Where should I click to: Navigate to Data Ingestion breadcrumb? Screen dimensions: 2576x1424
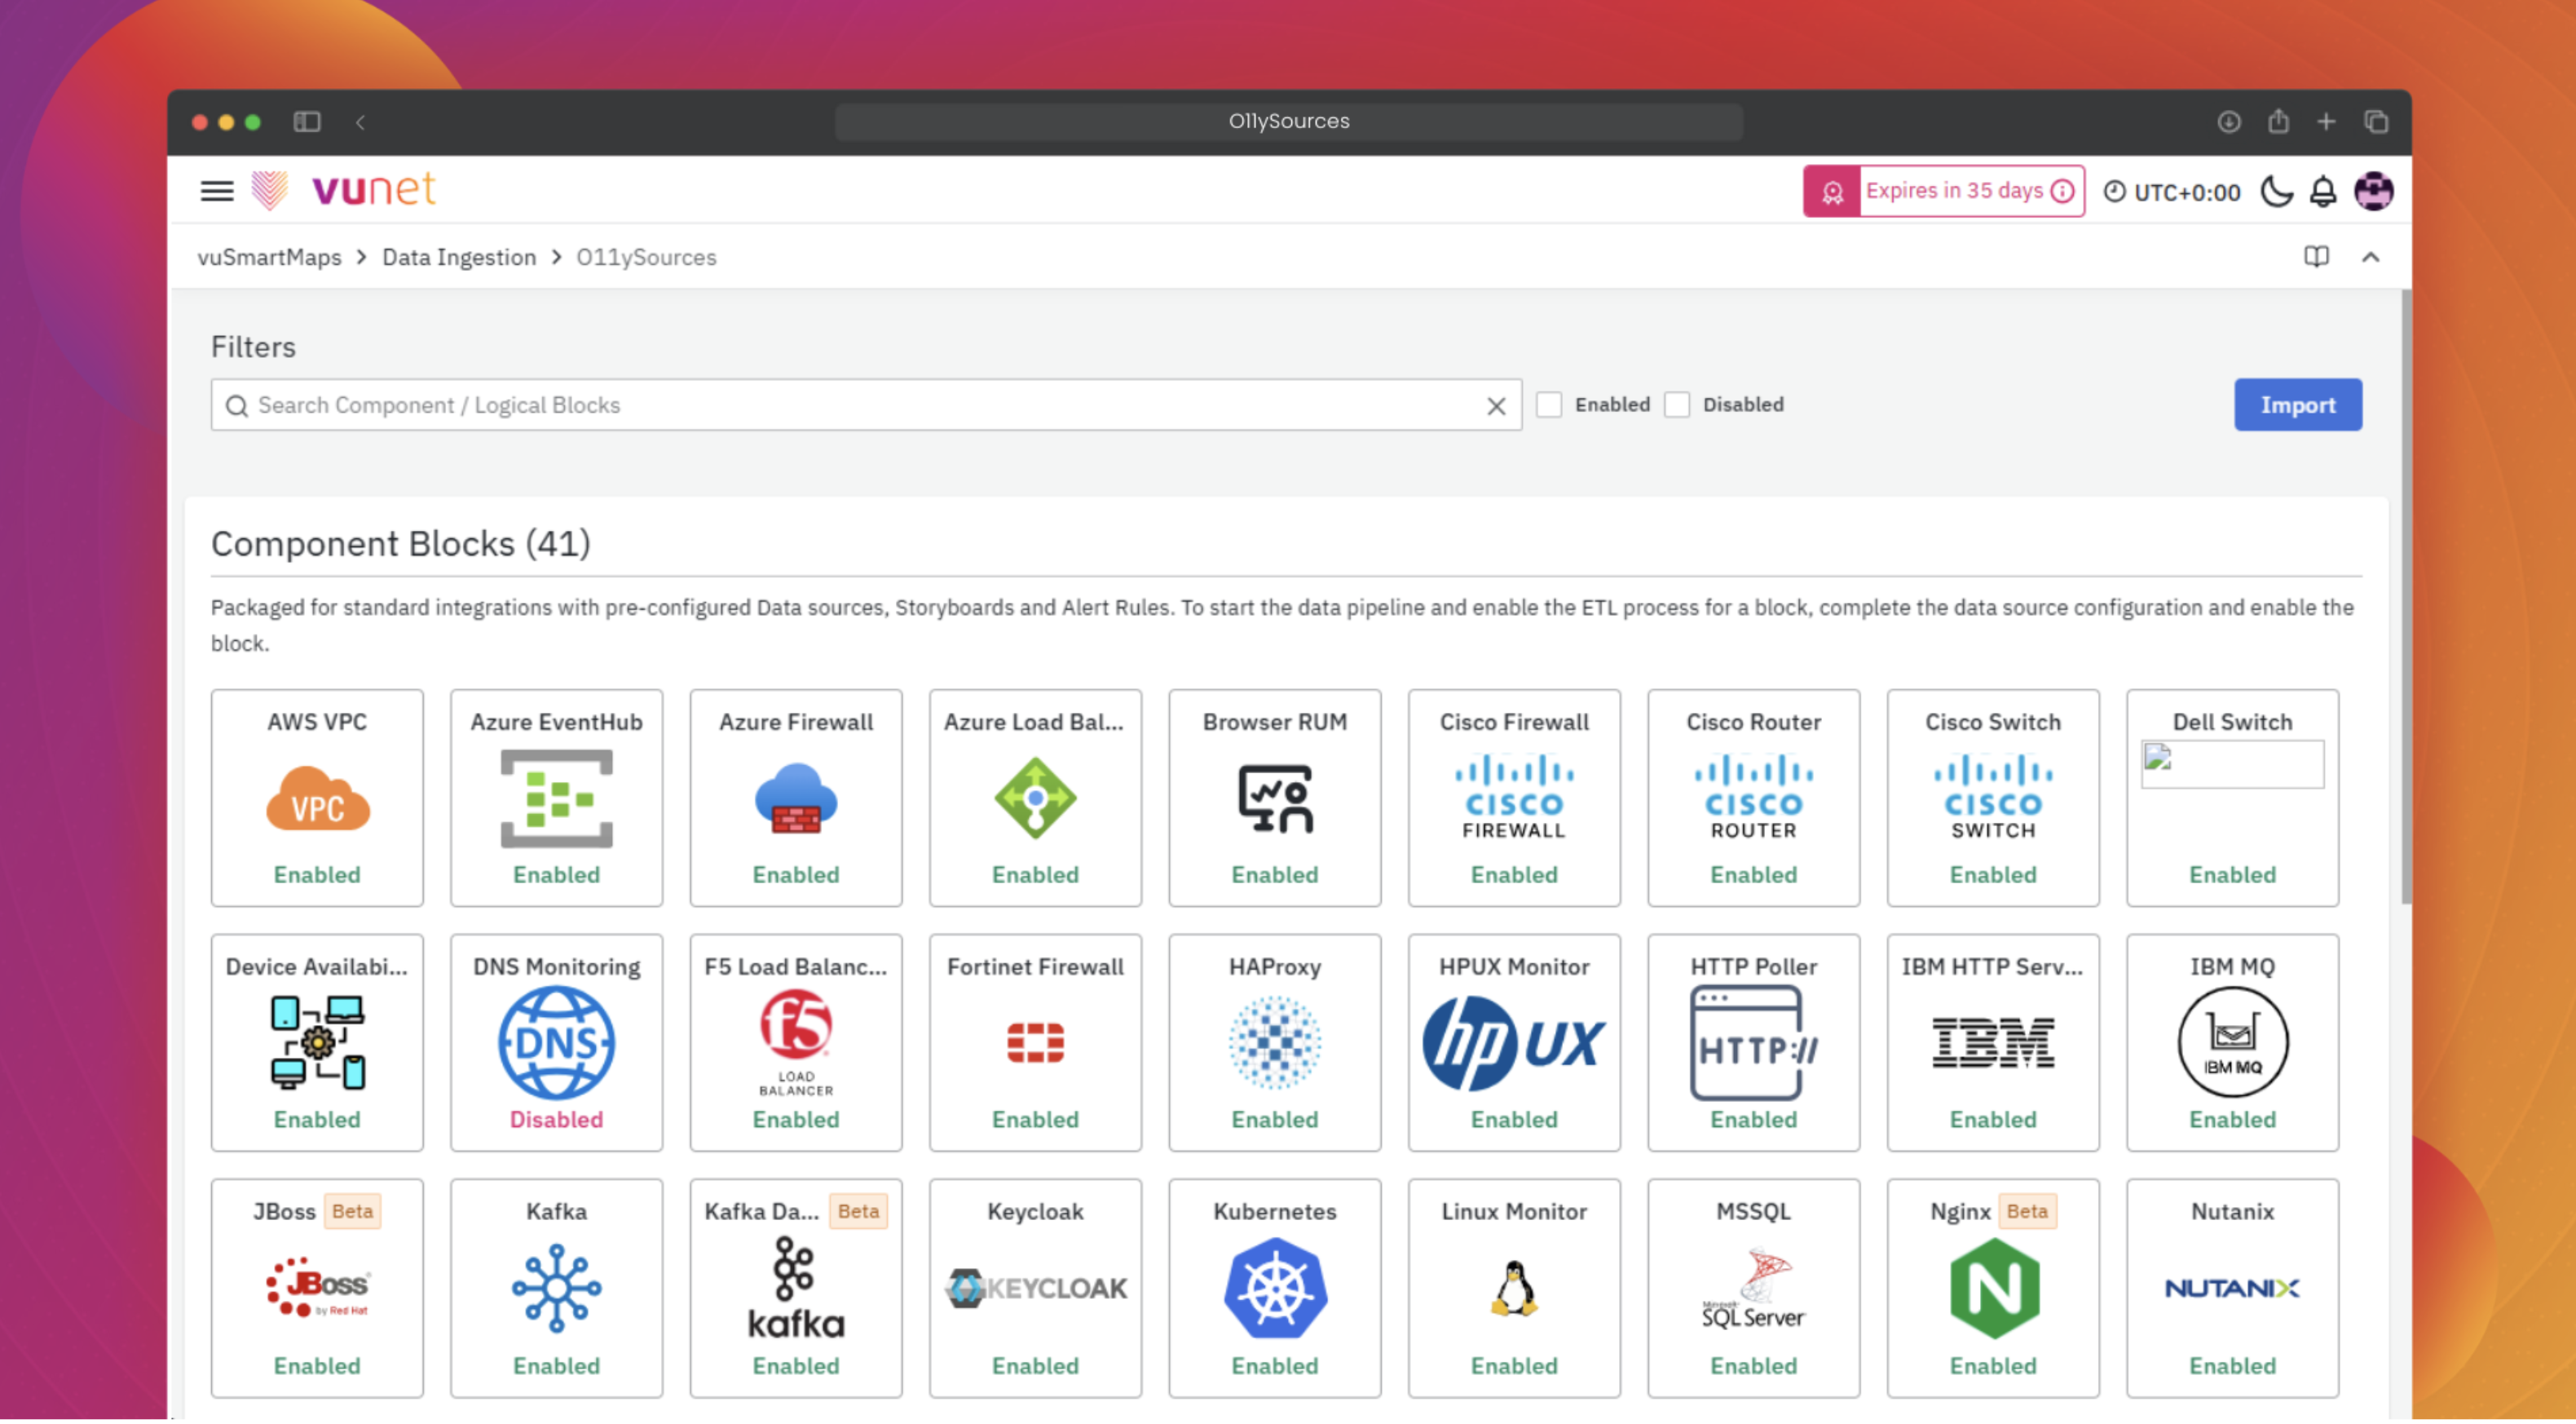pos(459,257)
